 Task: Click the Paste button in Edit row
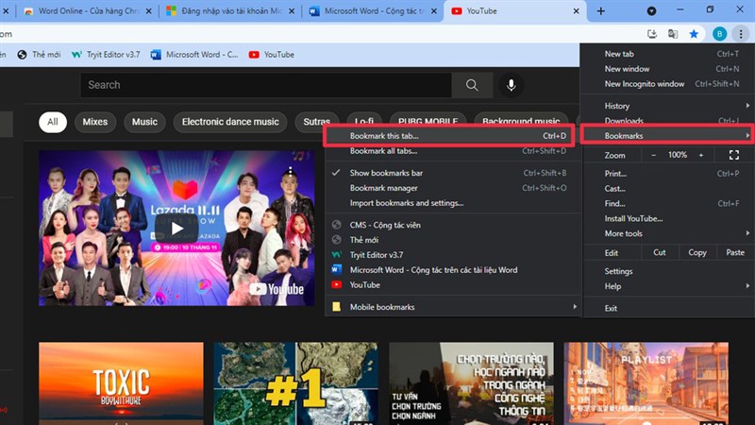[x=735, y=252]
